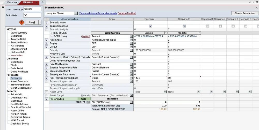Click the Load button
The width and height of the screenshot is (259, 130).
coord(32,22)
